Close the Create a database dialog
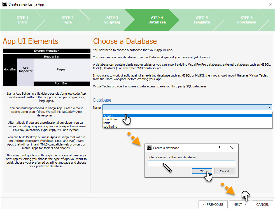The image size is (275, 210). [232, 148]
